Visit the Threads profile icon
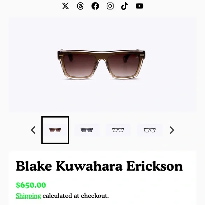 [80, 6]
